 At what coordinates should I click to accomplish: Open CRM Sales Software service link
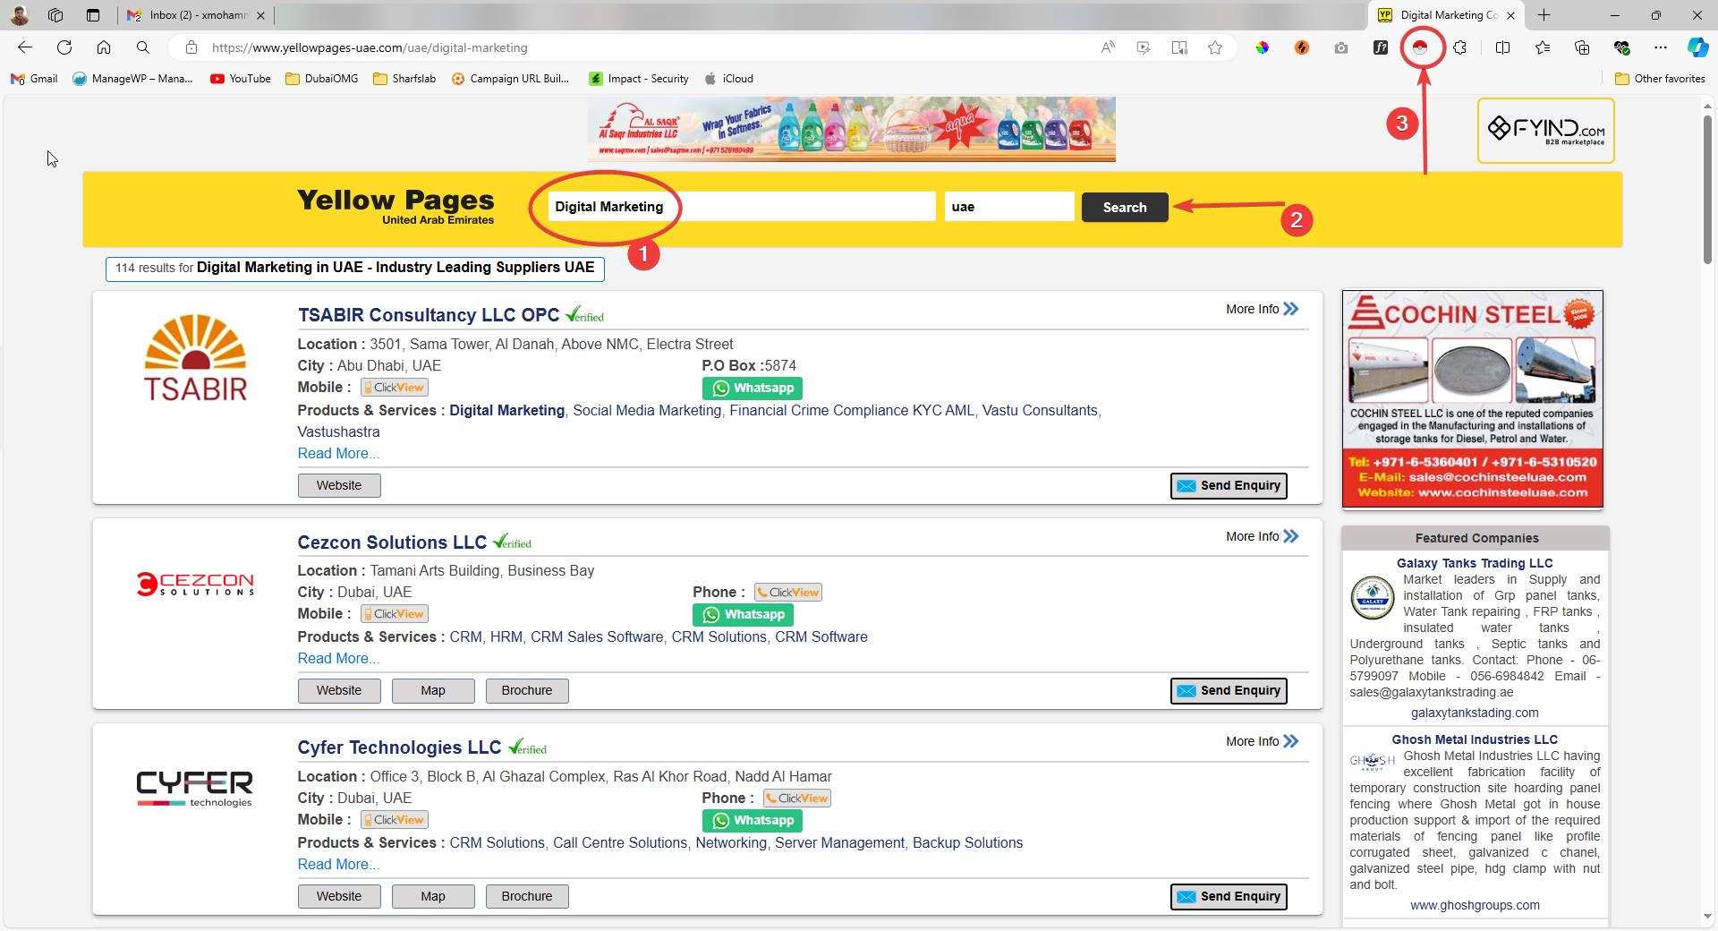click(x=597, y=636)
